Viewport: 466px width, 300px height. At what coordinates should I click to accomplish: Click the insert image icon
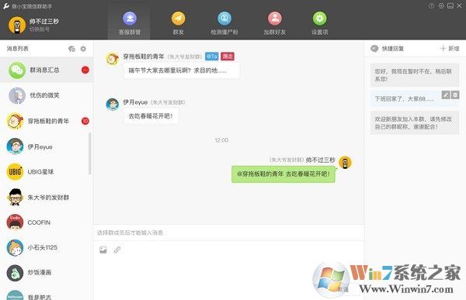click(103, 250)
